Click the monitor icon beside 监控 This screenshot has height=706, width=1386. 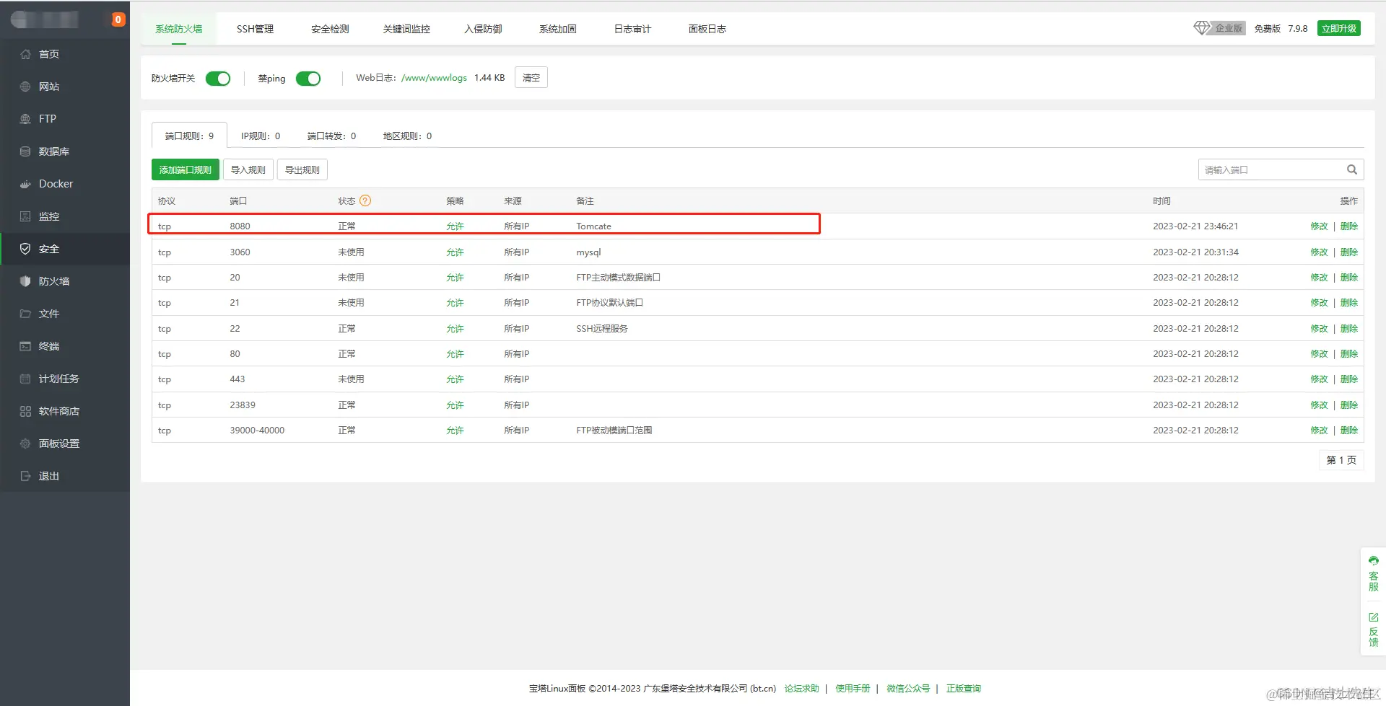[25, 216]
